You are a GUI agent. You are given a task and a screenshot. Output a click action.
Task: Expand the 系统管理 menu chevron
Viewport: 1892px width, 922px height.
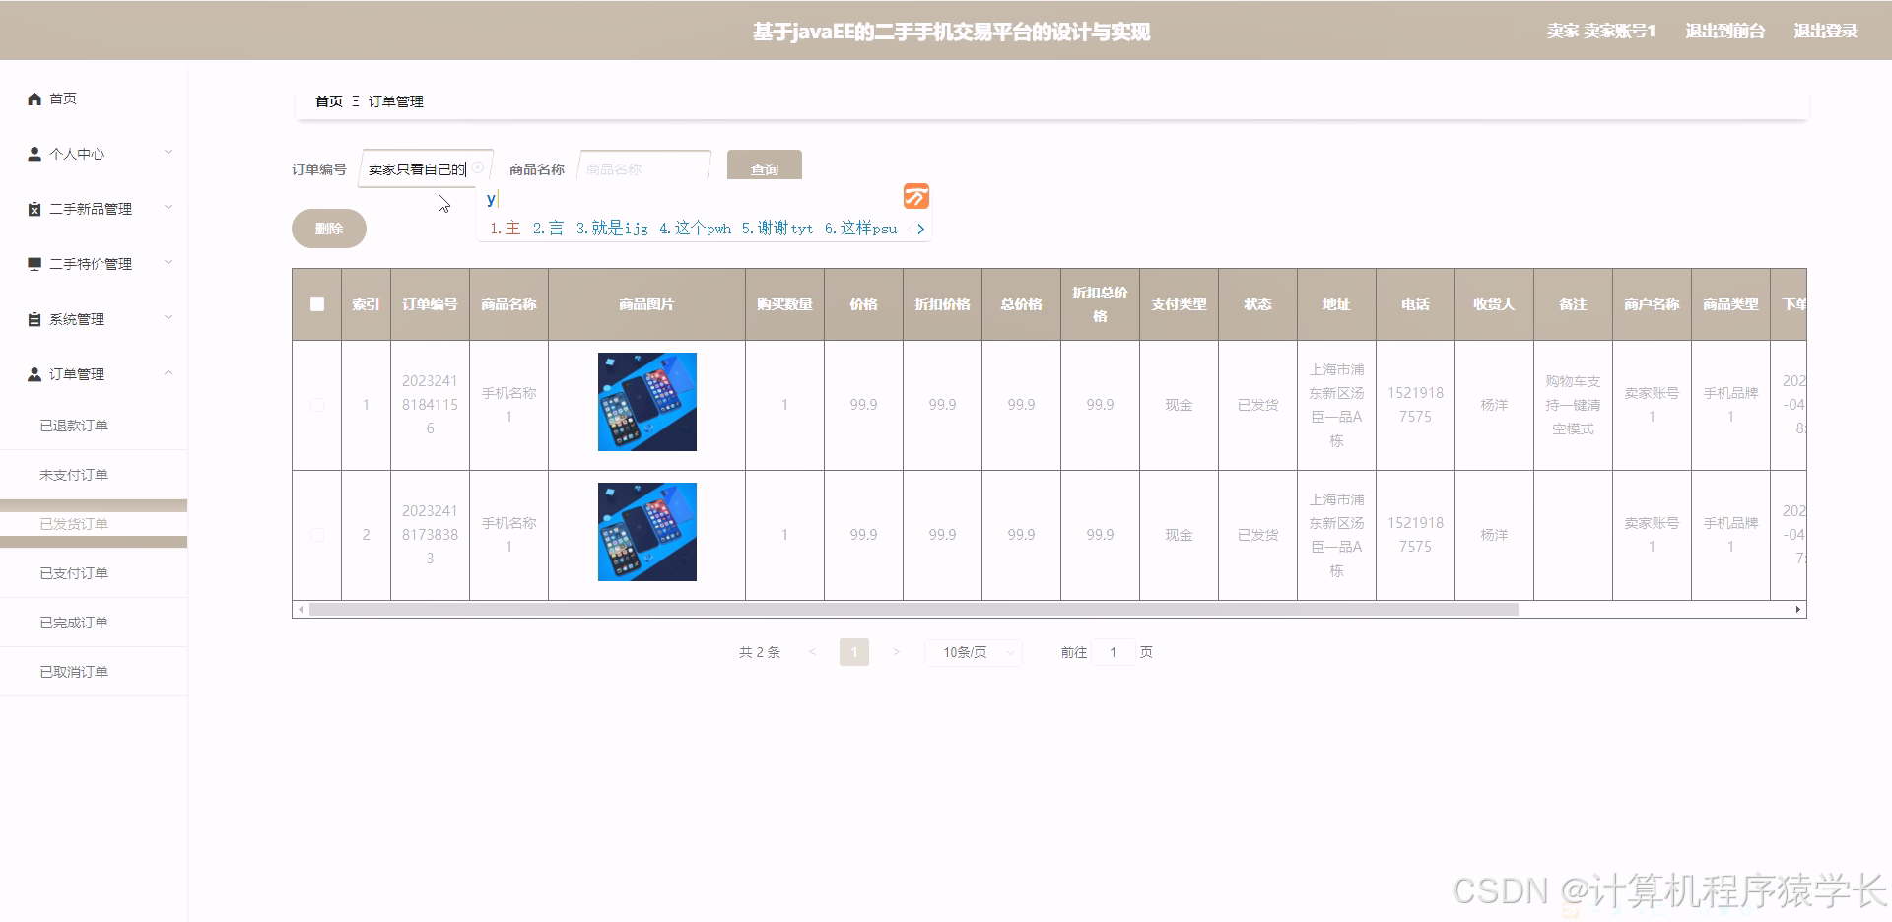point(169,318)
